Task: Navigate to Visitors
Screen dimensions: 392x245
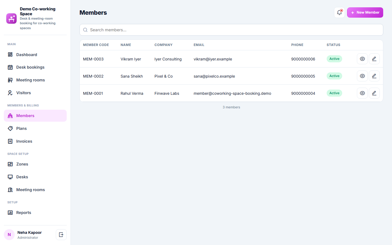Action: tap(35, 93)
